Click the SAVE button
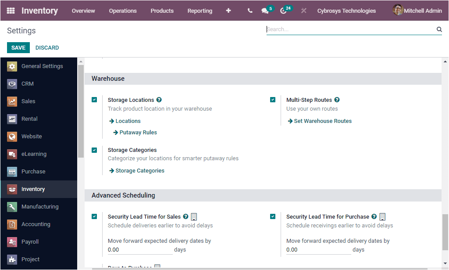The height and width of the screenshot is (270, 449). (x=18, y=47)
